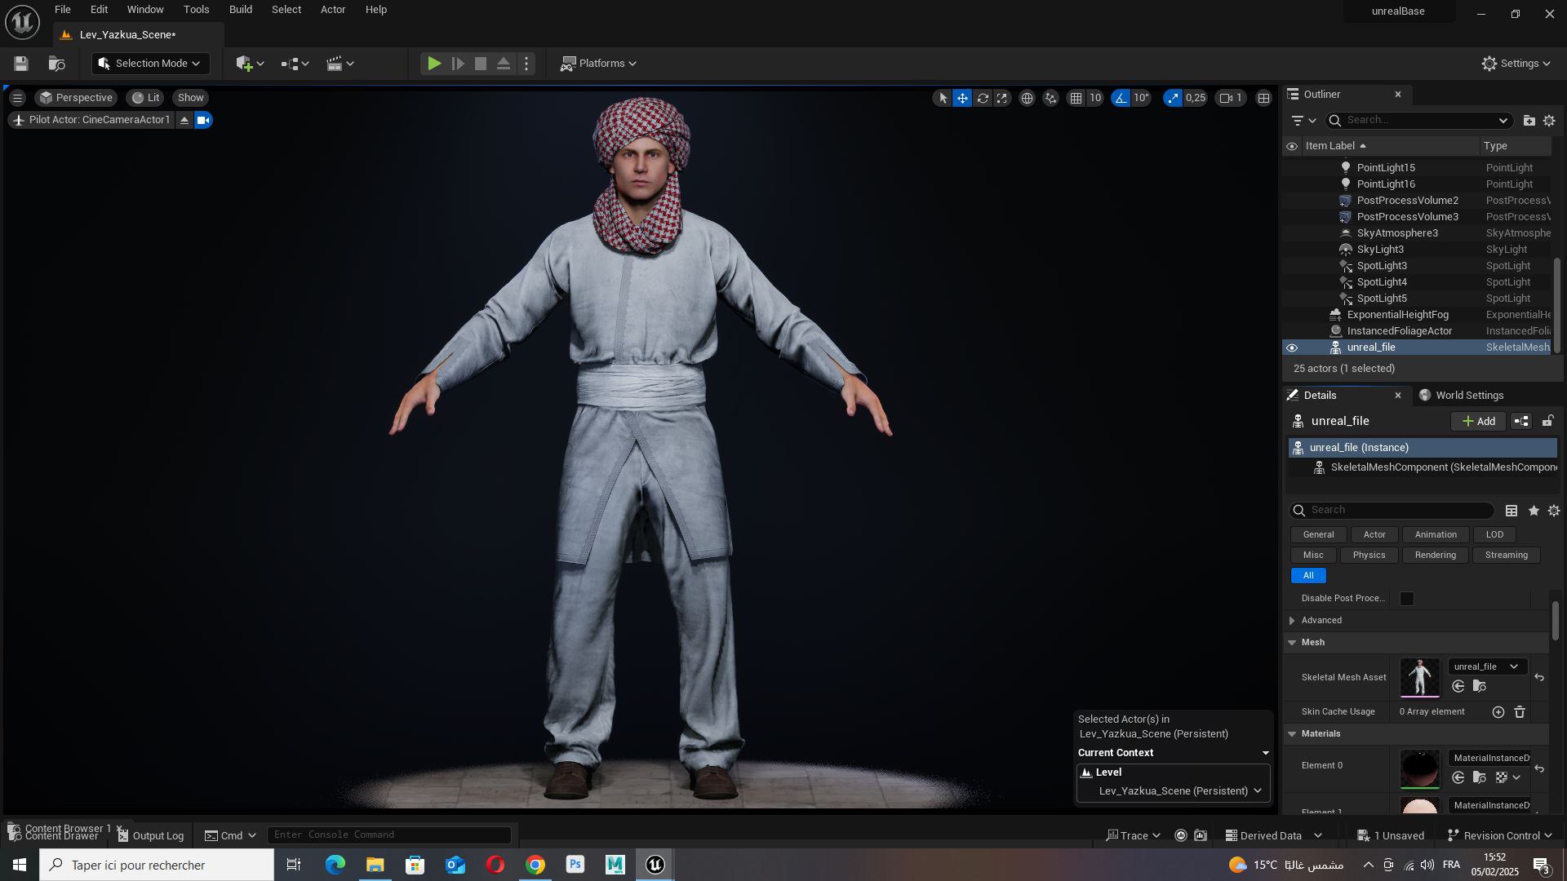
Task: Open the Platforms dropdown
Action: tap(598, 64)
